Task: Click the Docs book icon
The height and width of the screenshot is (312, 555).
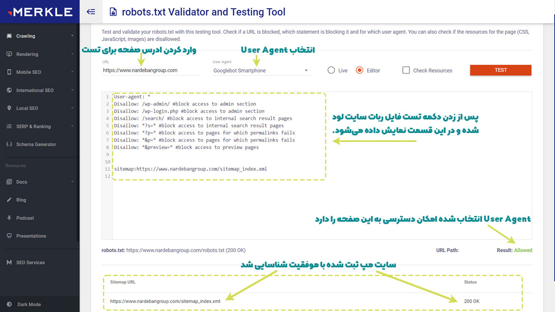Action: 9,182
